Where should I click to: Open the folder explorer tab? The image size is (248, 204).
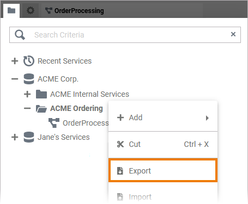click(x=11, y=11)
